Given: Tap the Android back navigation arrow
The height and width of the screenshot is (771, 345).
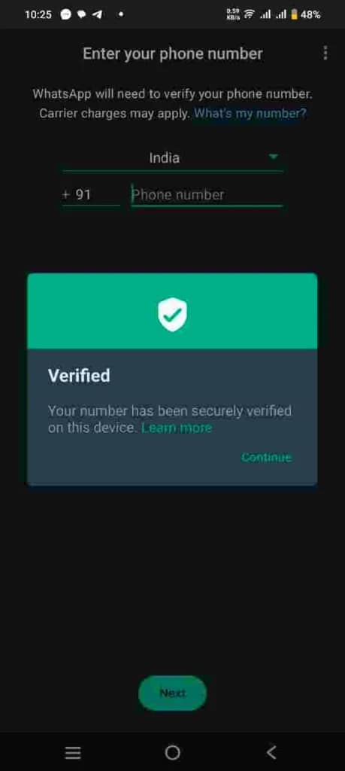Looking at the screenshot, I should (x=271, y=752).
